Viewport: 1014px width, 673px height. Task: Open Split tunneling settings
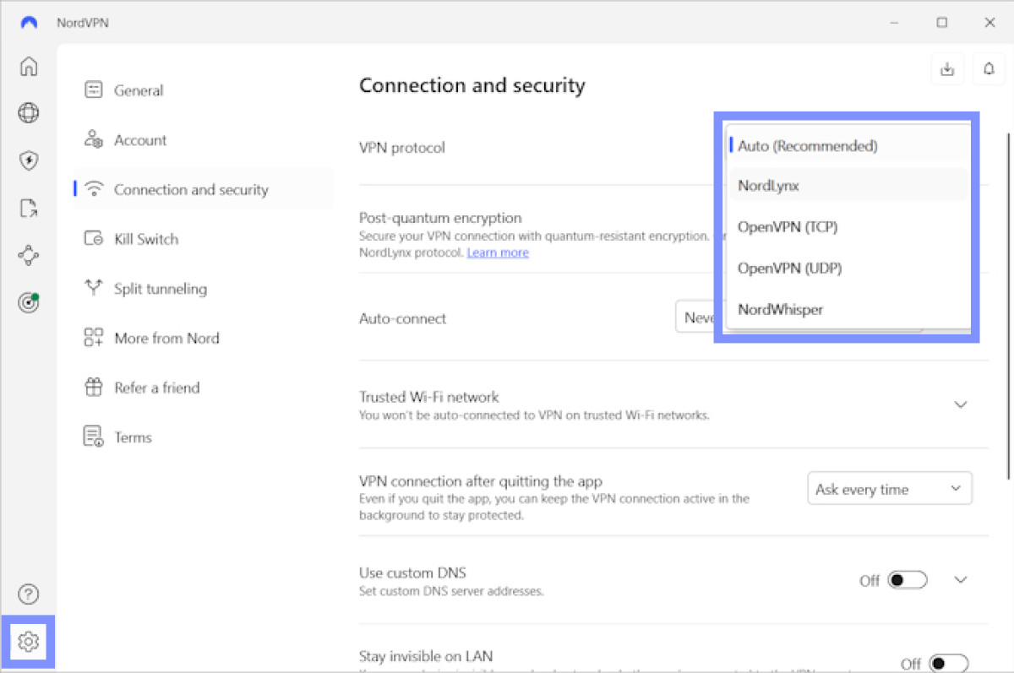203,289
